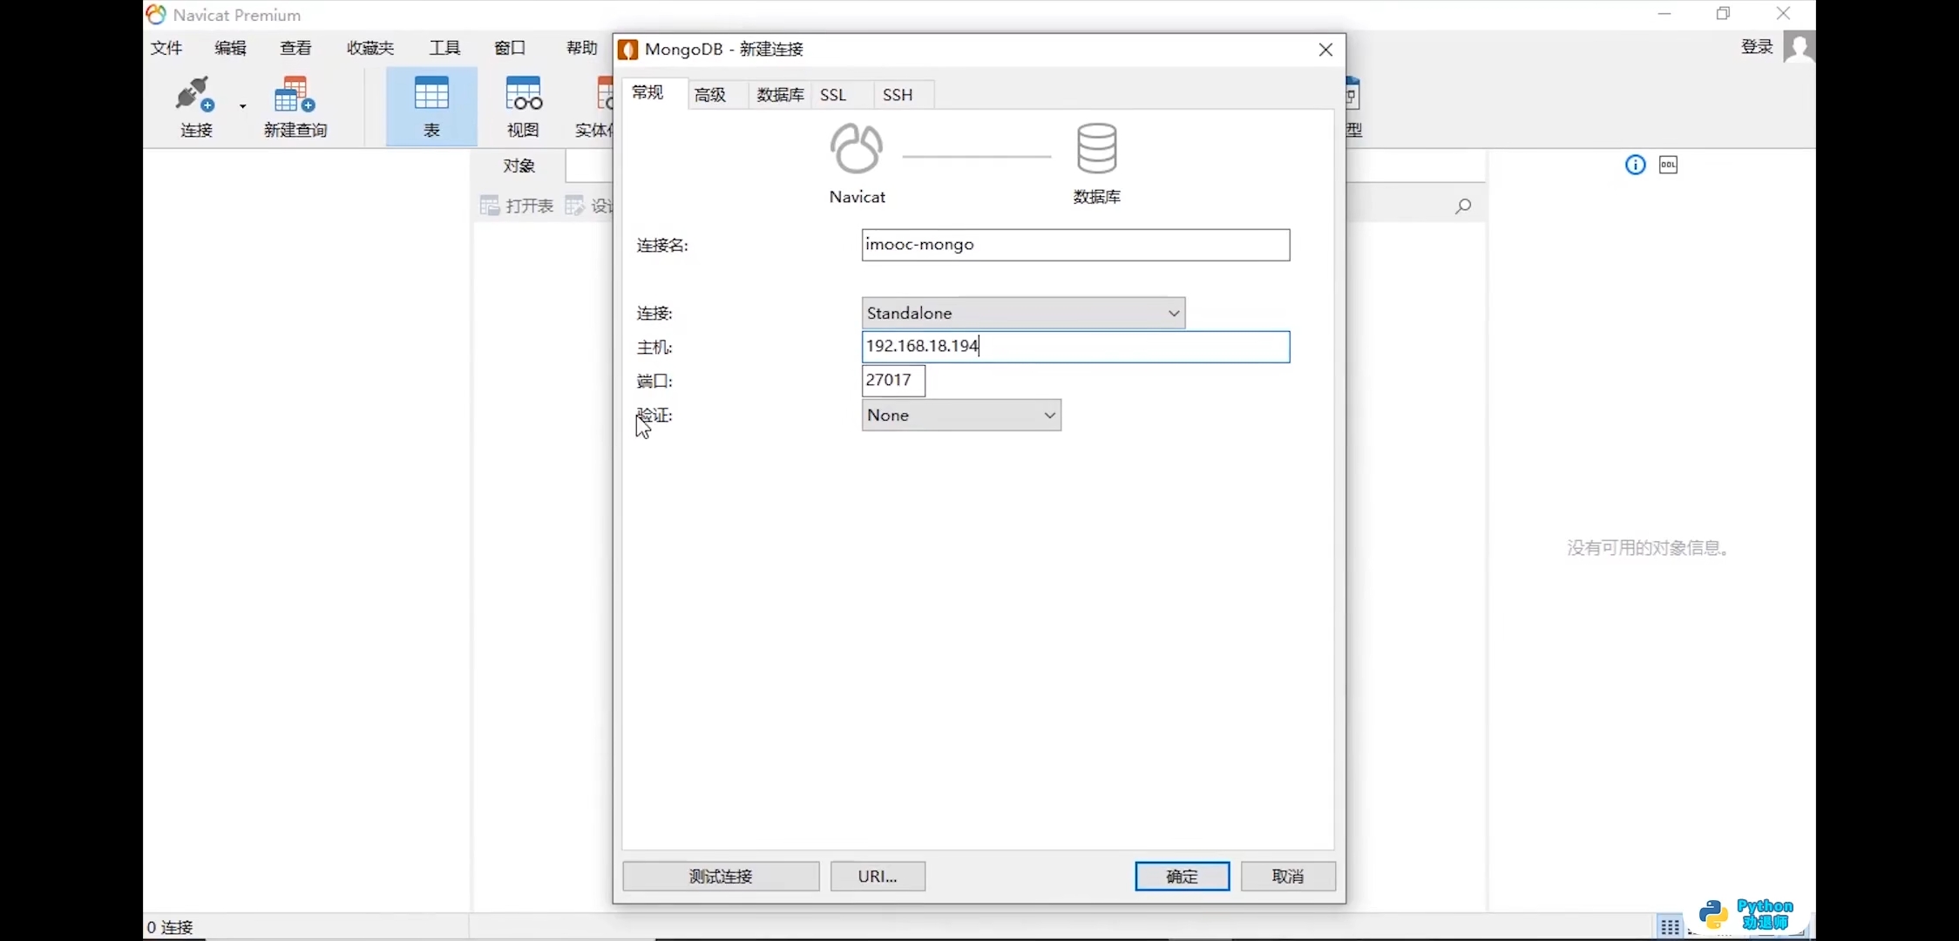Click the user avatar next to 登录
The width and height of the screenshot is (1959, 941).
tap(1799, 47)
